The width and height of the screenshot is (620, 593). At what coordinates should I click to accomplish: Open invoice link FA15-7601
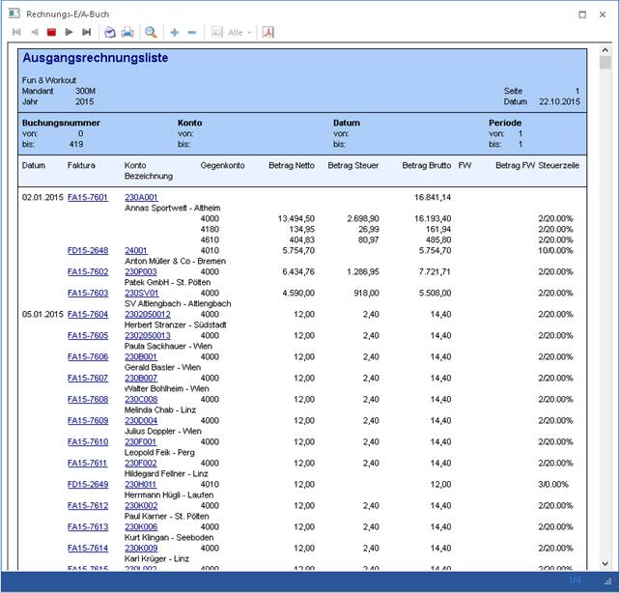[87, 197]
